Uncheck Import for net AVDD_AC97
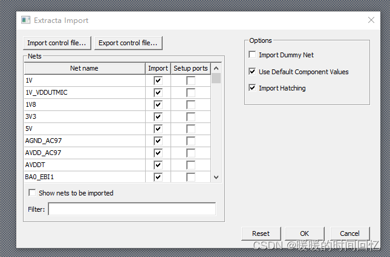Viewport: 390px width, 257px height. click(x=158, y=153)
